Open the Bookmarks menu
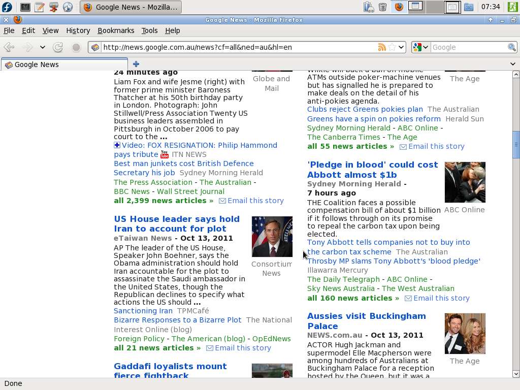The width and height of the screenshot is (520, 390). [x=116, y=30]
